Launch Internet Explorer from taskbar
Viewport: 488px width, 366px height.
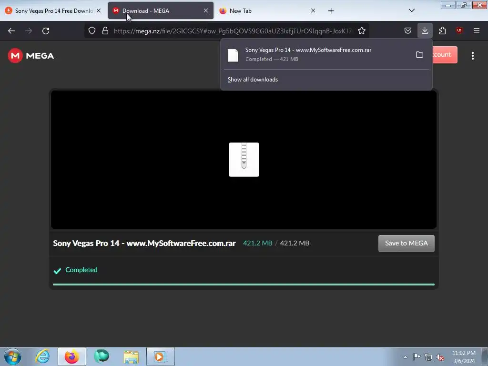(x=42, y=356)
